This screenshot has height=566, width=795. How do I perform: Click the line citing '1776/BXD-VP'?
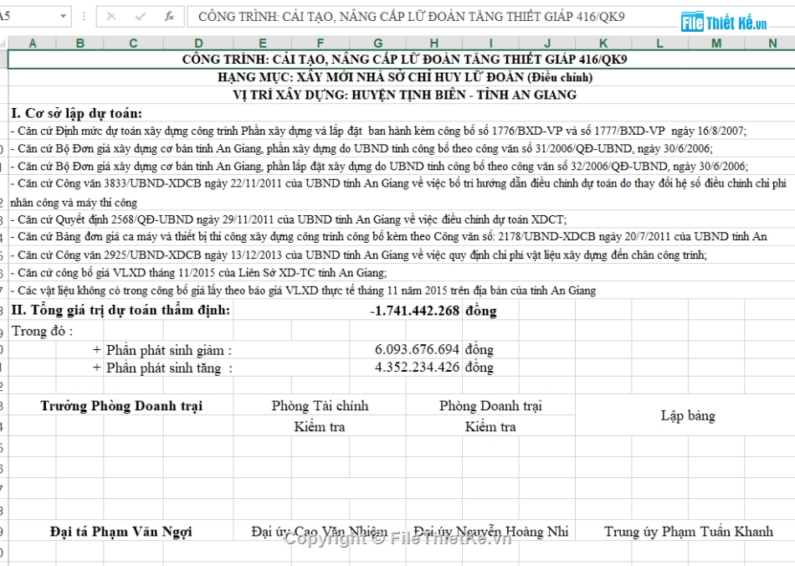[x=378, y=131]
